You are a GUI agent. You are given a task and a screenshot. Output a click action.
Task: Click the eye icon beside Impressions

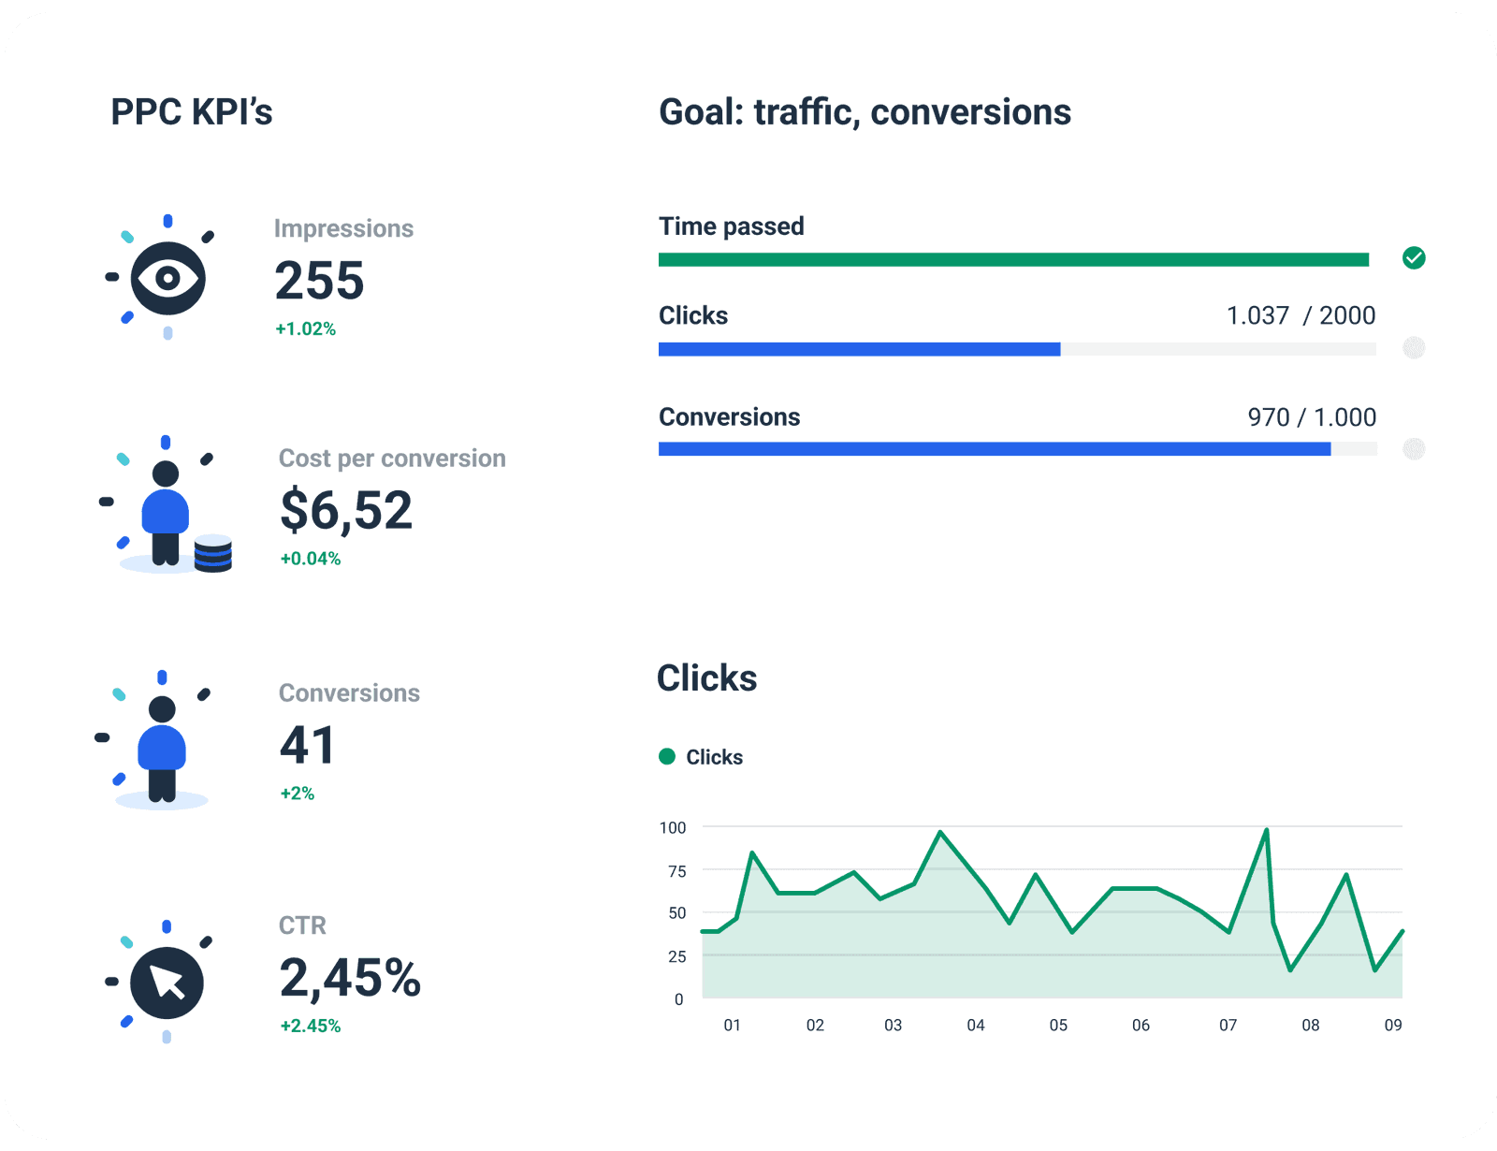tap(168, 279)
